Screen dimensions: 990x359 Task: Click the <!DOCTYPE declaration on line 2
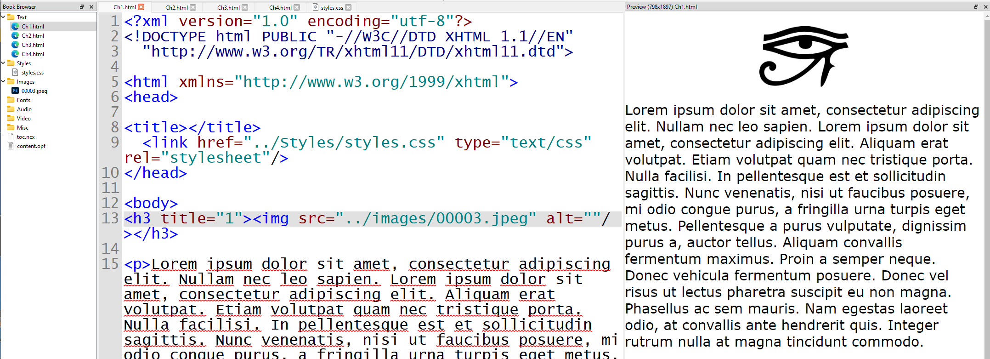coord(349,36)
